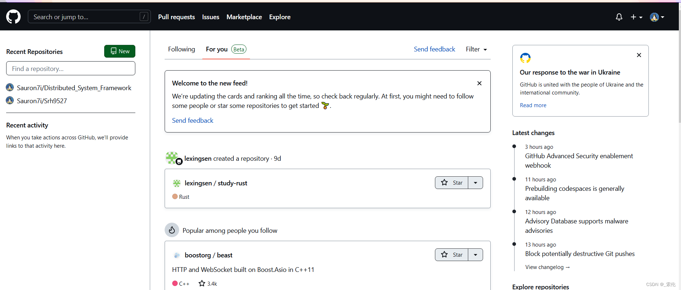Click '3 hours ago' changelog timestamp
This screenshot has width=681, height=290.
click(539, 147)
